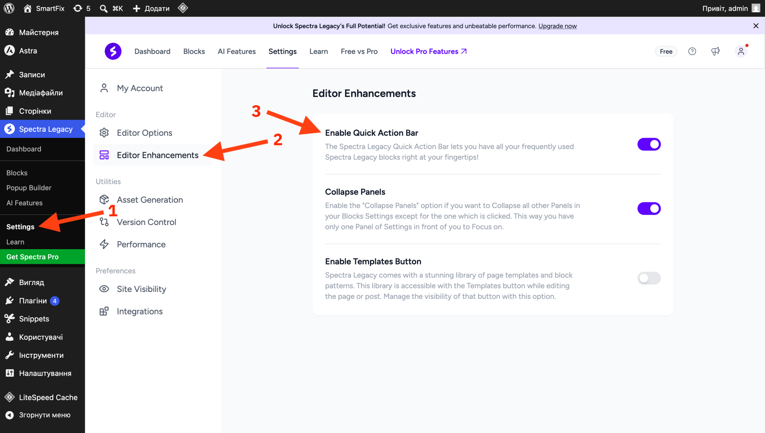Viewport: 765px width, 433px height.
Task: Open the Інструменти tools menu
Action: [42, 355]
